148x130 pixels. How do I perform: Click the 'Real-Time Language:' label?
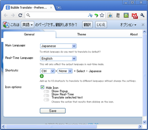click(x=19, y=58)
